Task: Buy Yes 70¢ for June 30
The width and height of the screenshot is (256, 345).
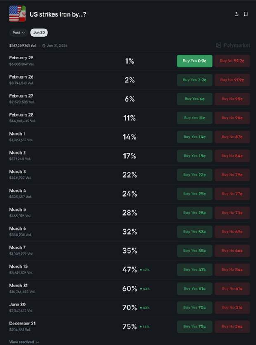Action: pyautogui.click(x=194, y=307)
